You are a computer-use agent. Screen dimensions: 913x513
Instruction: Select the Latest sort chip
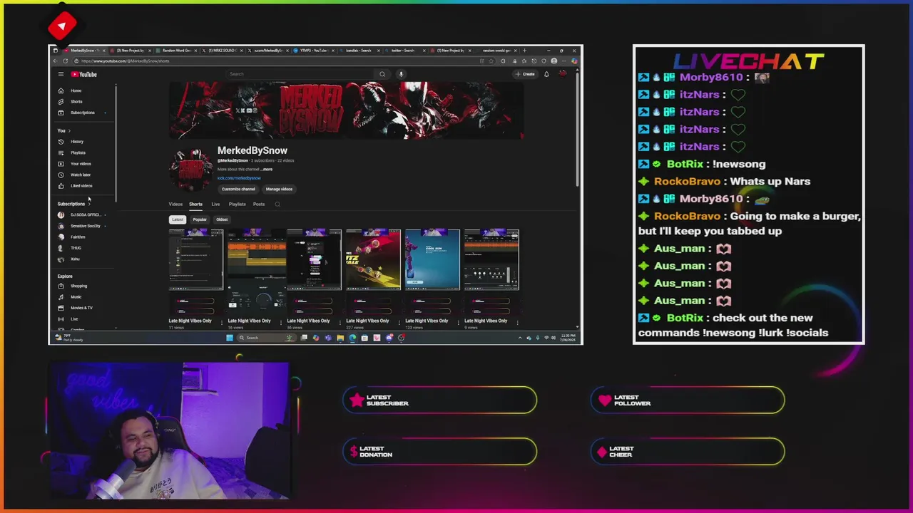click(178, 219)
